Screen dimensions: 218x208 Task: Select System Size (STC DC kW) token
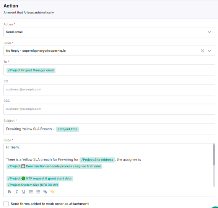click(33, 185)
